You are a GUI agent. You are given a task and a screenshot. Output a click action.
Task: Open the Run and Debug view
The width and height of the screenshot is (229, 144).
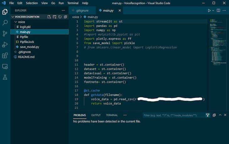pos(5,45)
